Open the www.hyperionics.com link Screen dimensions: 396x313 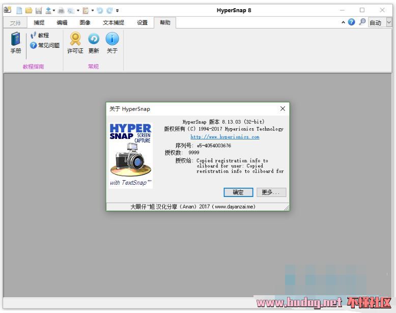(x=224, y=137)
